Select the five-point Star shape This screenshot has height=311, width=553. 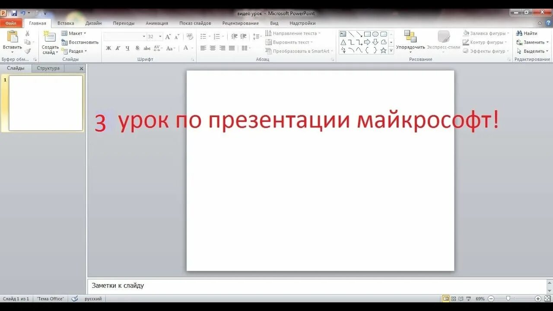point(383,50)
